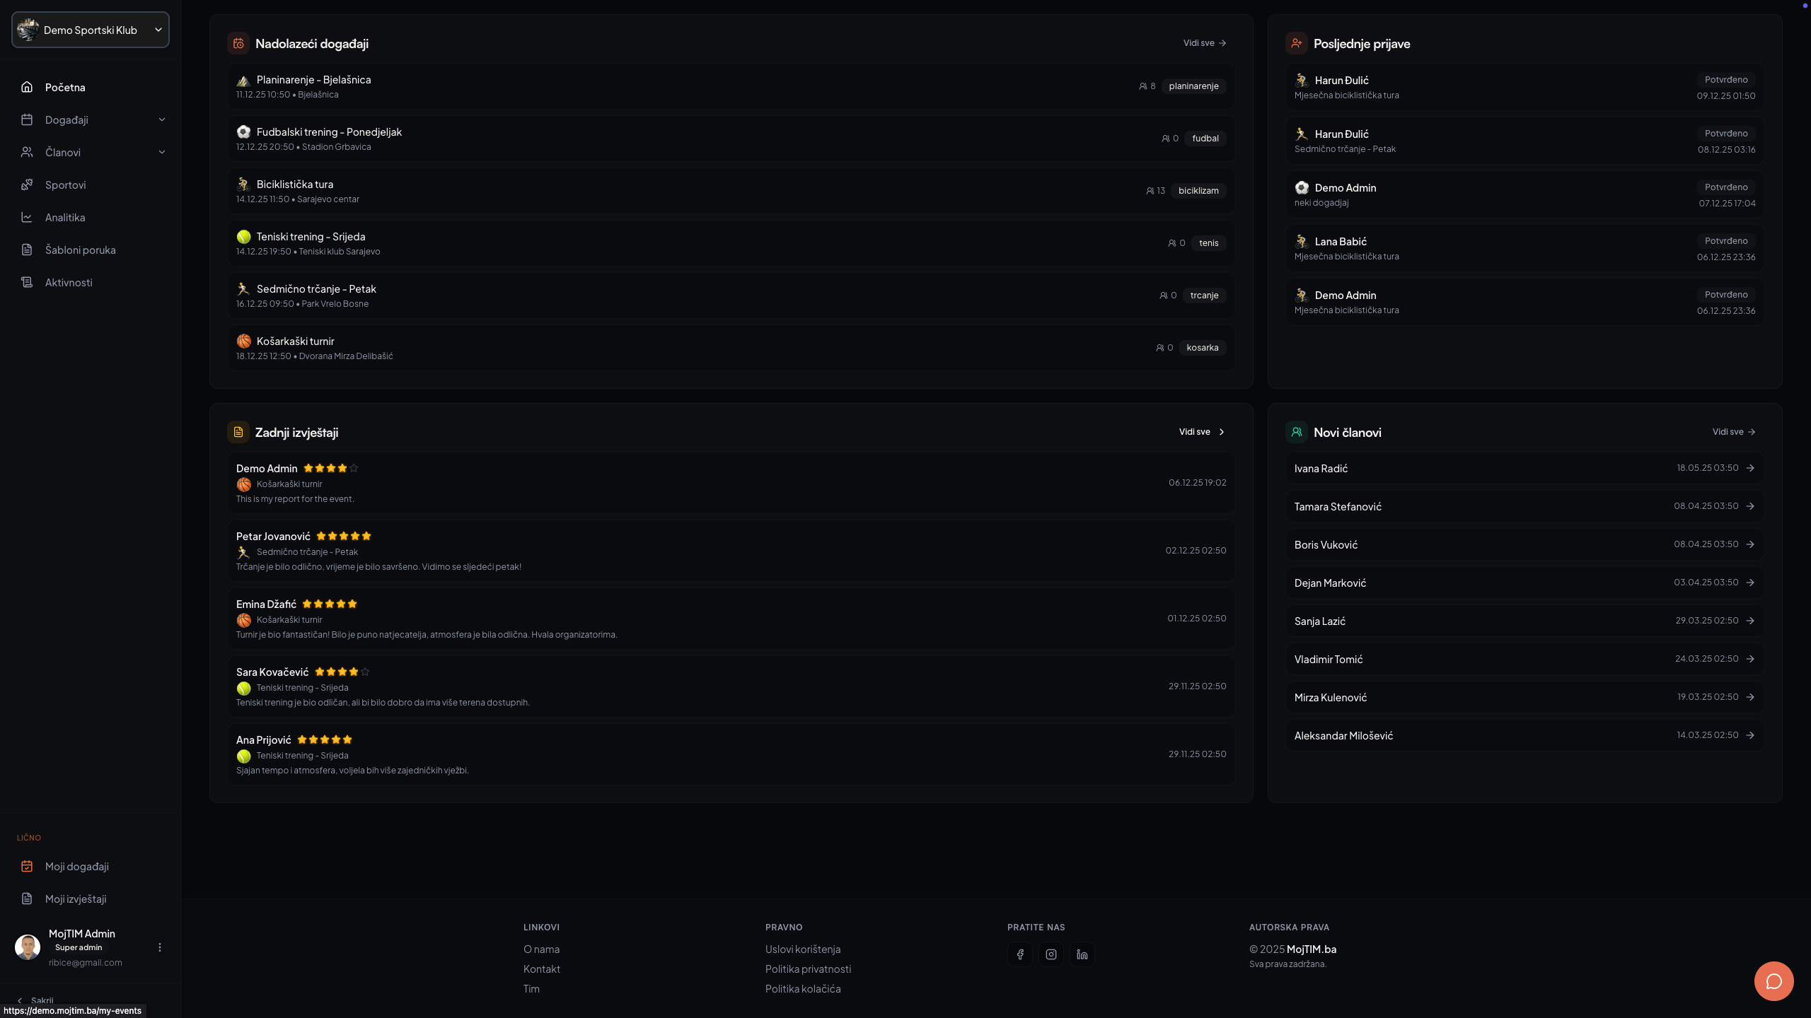Open the Politika privatnosti link

[x=807, y=969]
